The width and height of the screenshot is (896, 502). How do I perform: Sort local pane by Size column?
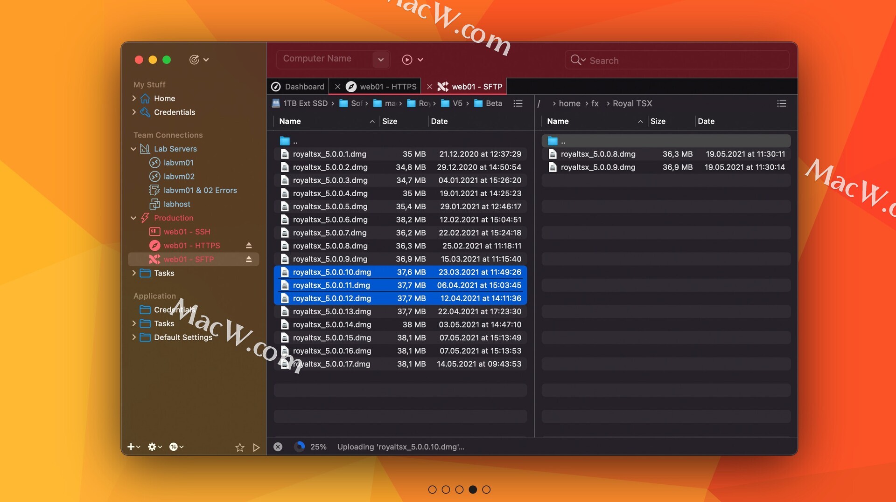point(403,121)
